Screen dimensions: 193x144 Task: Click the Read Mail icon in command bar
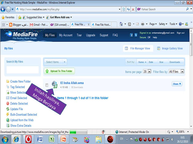[x=138, y=24]
